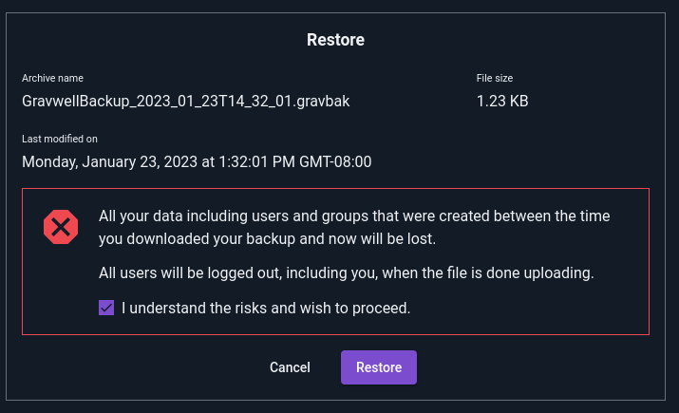Click the Last modified on label
This screenshot has width=679, height=413.
(x=60, y=139)
